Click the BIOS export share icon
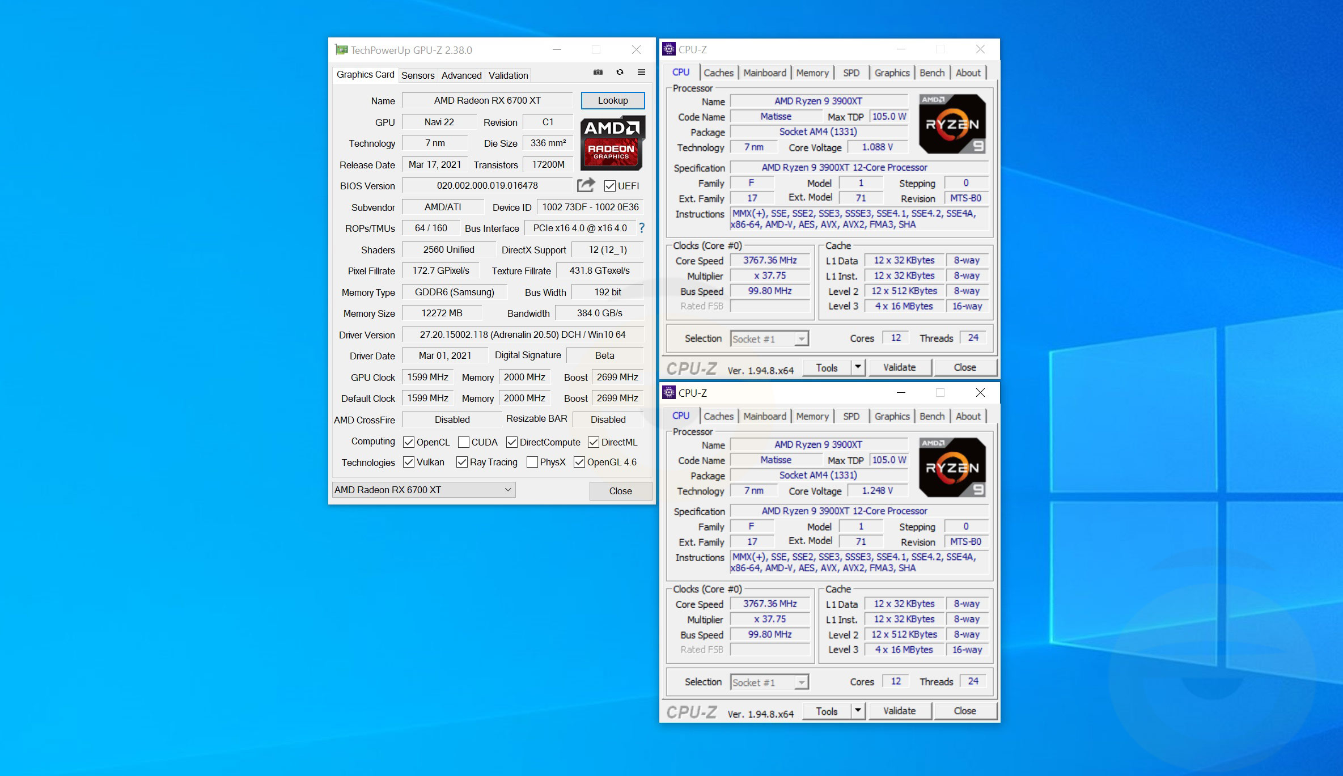 point(586,185)
